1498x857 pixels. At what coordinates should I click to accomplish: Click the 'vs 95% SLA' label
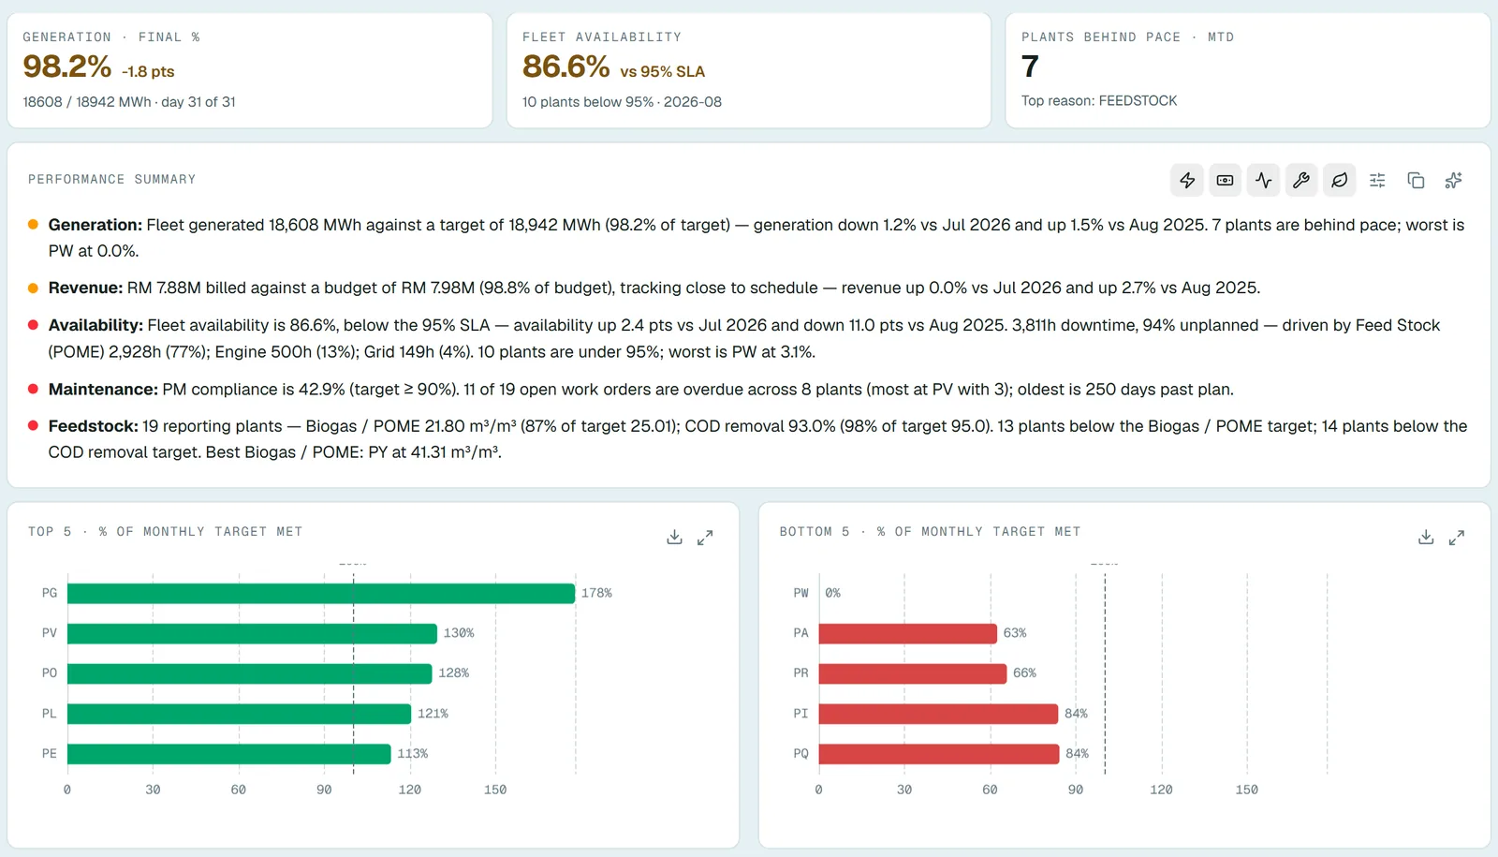pos(662,71)
